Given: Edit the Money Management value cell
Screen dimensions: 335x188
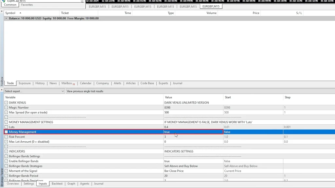Looking at the screenshot, I should pyautogui.click(x=193, y=132).
